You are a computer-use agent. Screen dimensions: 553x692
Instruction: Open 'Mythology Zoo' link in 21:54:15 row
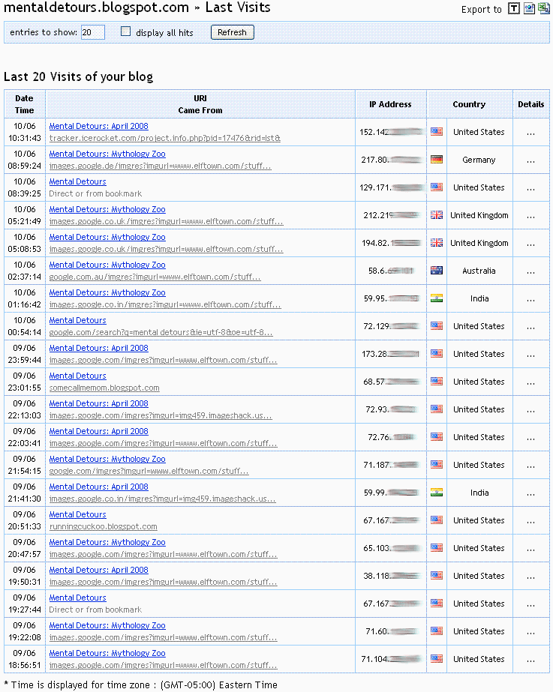click(107, 459)
